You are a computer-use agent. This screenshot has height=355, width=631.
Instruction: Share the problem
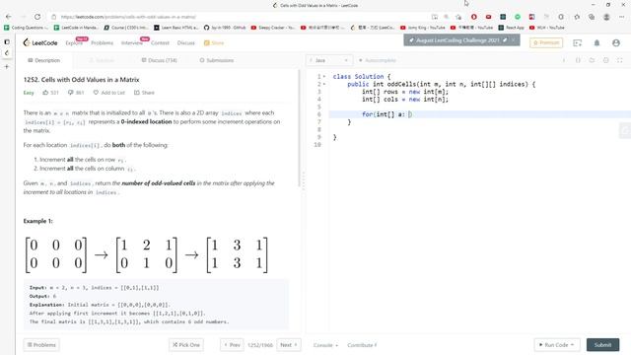tap(144, 93)
